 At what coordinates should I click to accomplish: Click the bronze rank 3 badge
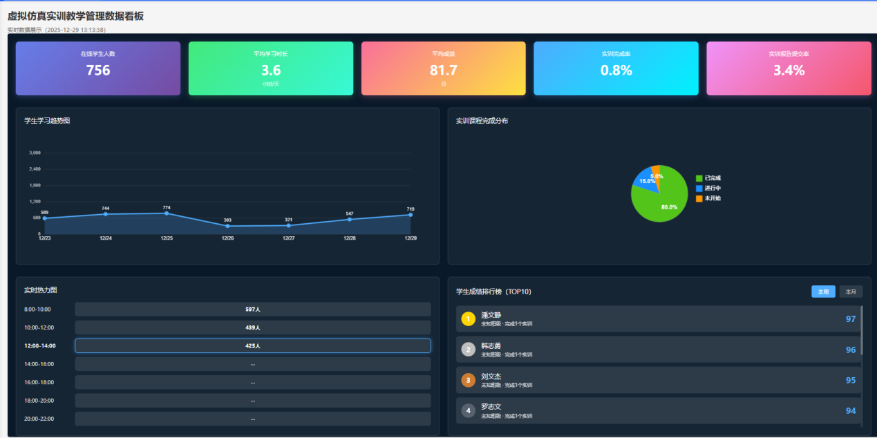click(468, 380)
